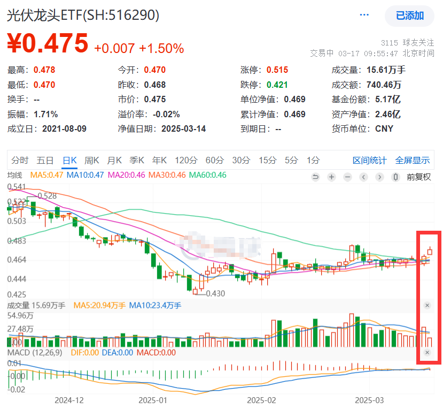
Task: Open the 60分 timeframe selector
Action: click(x=215, y=160)
